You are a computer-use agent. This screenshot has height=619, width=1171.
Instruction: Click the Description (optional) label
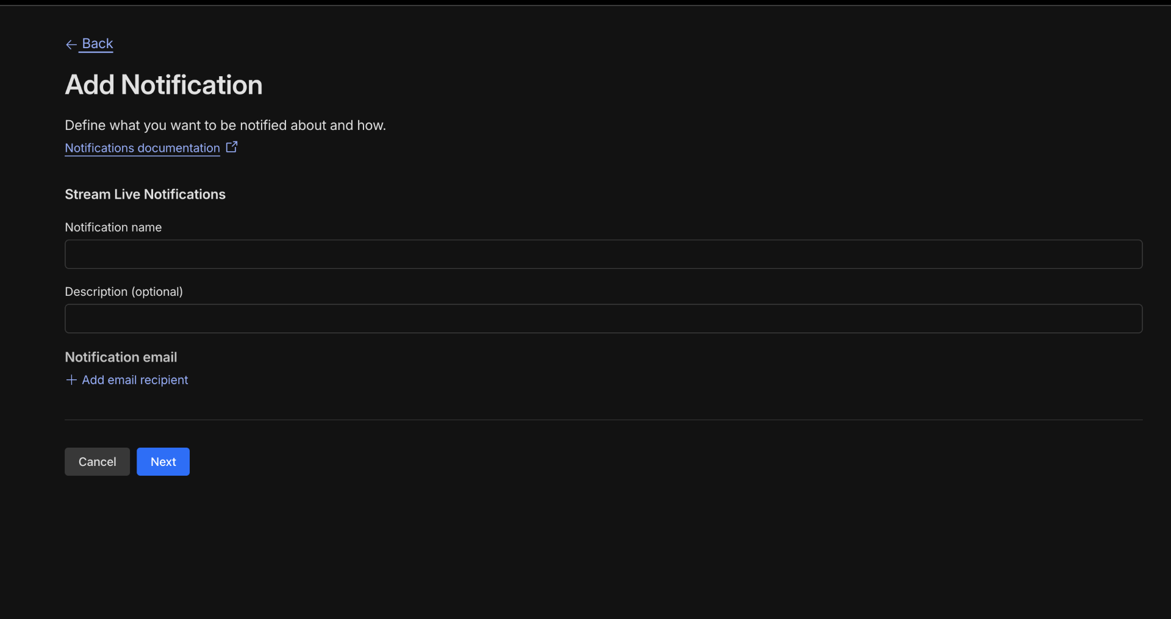124,292
